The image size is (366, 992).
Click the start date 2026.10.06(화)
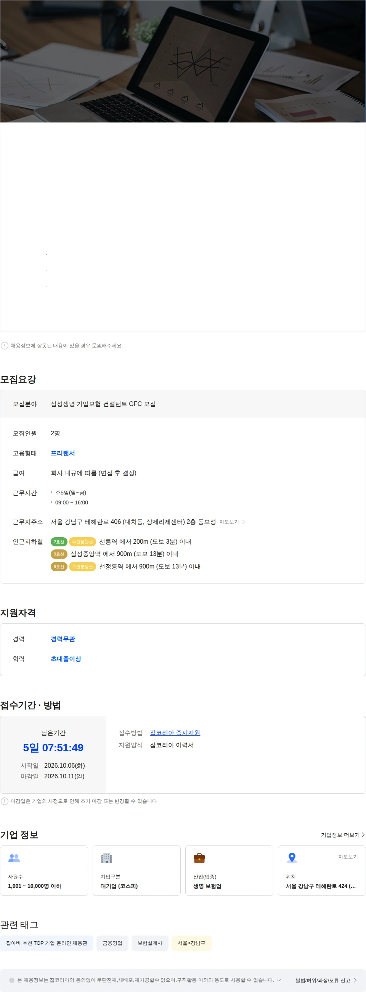coord(65,766)
